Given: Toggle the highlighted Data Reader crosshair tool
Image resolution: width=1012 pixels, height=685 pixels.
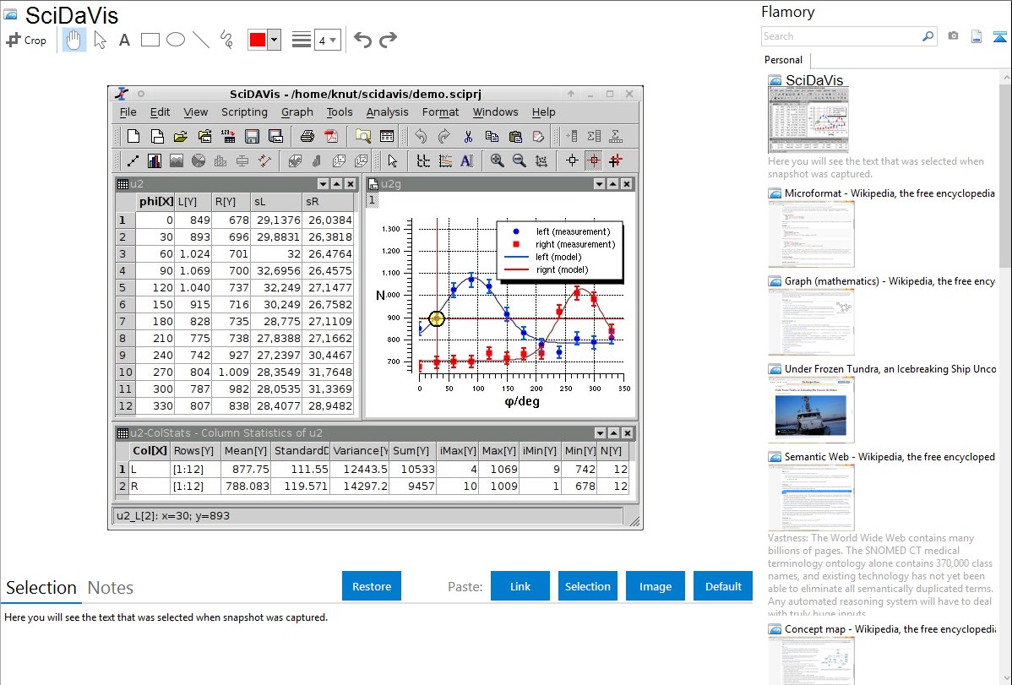Looking at the screenshot, I should (594, 160).
